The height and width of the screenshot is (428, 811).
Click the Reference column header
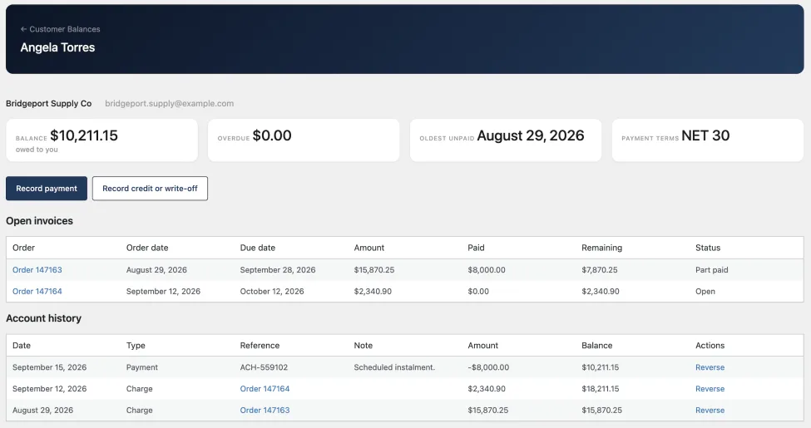point(260,345)
